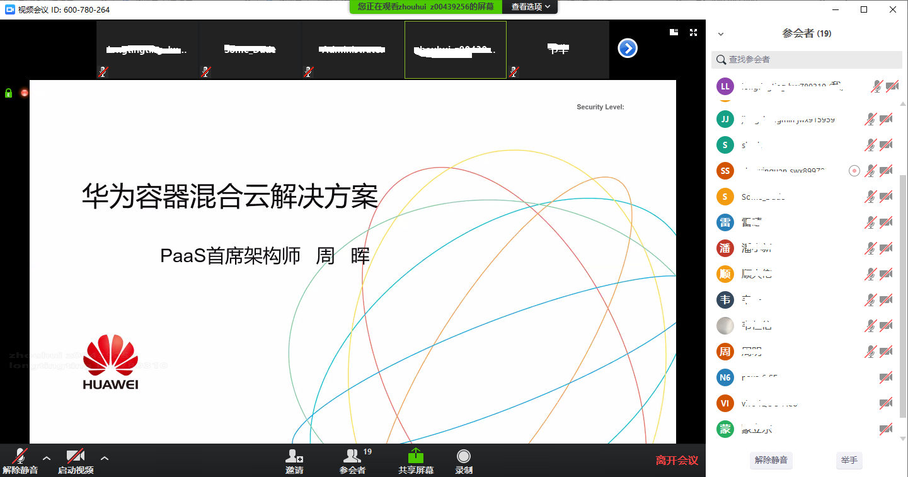The height and width of the screenshot is (477, 908).
Task: Enter full screen via the expand-arrows icon
Action: point(693,32)
